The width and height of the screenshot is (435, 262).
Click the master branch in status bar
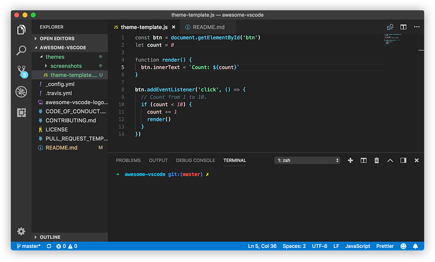pos(27,246)
